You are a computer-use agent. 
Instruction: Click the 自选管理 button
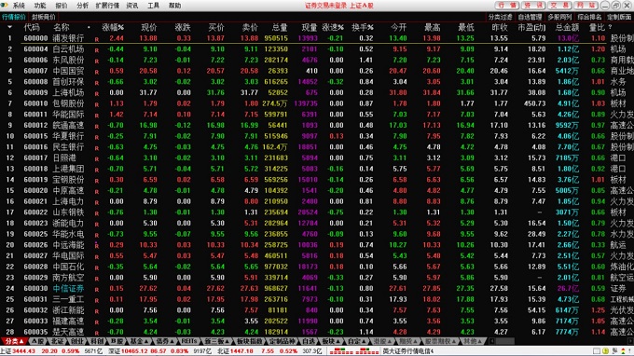[530, 17]
